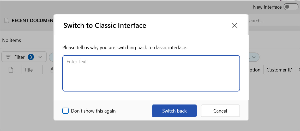Image resolution: width=300 pixels, height=131 pixels.
Task: Click the filter count badge showing 3
Action: pos(31,57)
